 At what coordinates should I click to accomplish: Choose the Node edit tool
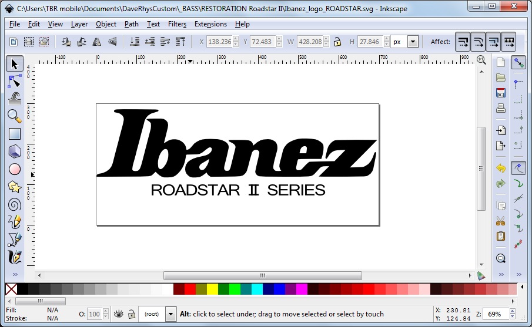pos(14,82)
